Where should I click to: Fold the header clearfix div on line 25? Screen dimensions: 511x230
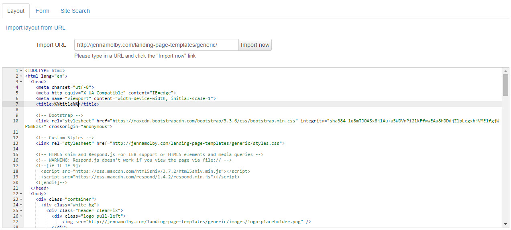click(21, 210)
